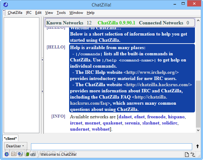The width and height of the screenshot is (203, 160).
Task: Click the "Connected Networks" header text
Action: [x=161, y=23]
